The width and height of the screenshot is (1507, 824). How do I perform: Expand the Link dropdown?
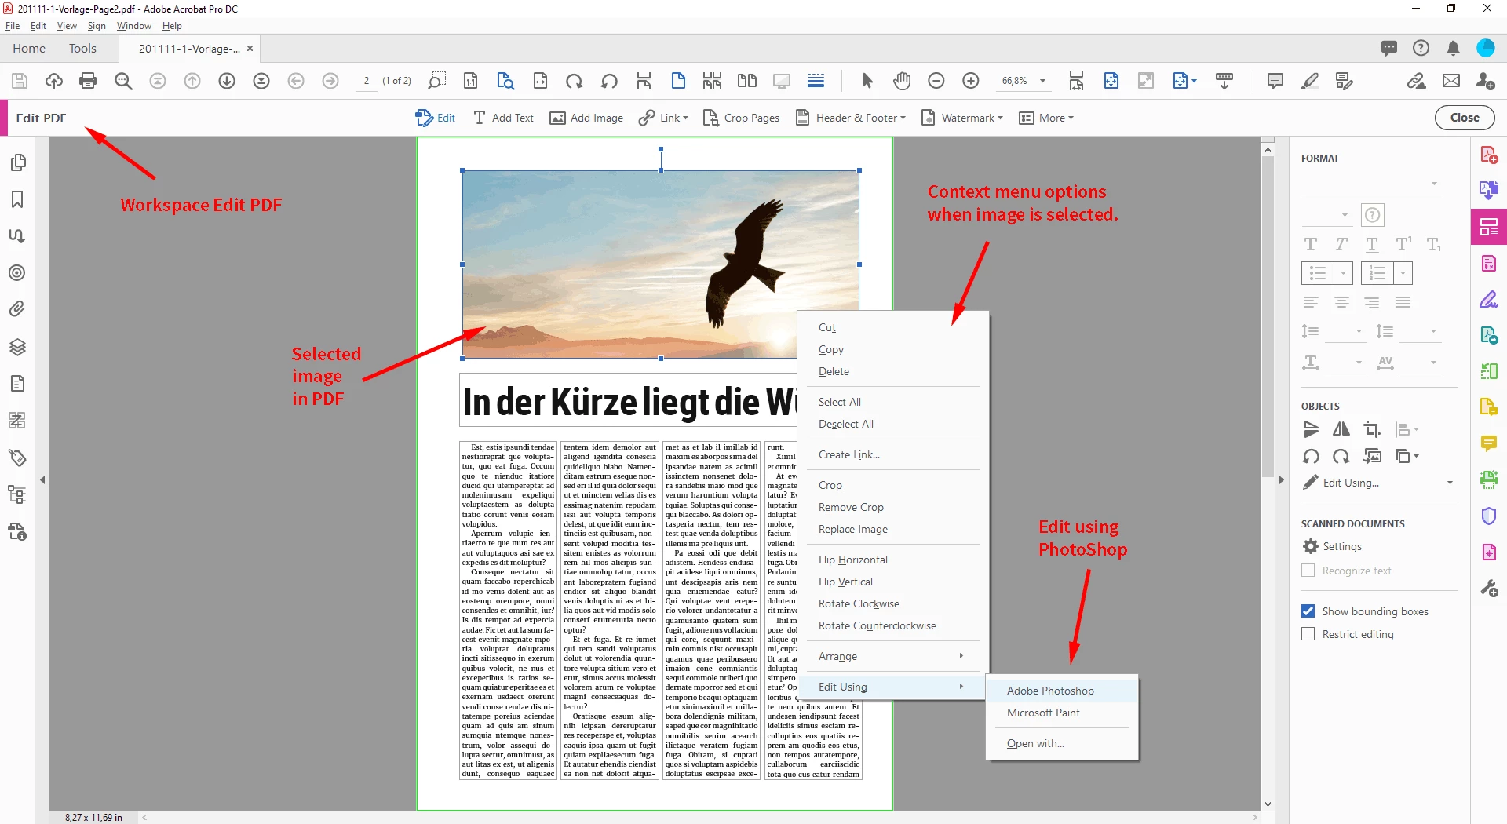tap(685, 118)
